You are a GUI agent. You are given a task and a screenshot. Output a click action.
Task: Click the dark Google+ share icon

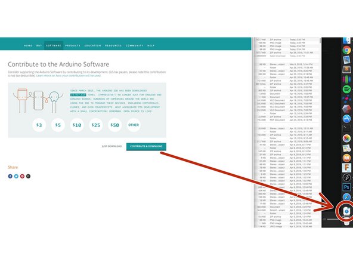(x=29, y=176)
